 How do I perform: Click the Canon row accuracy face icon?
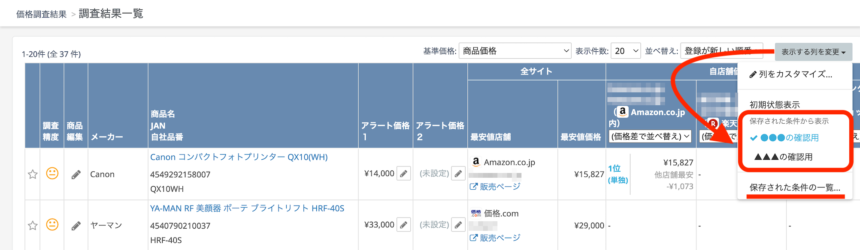(x=52, y=173)
